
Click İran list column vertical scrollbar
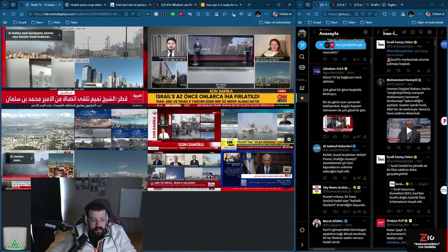coord(435,43)
